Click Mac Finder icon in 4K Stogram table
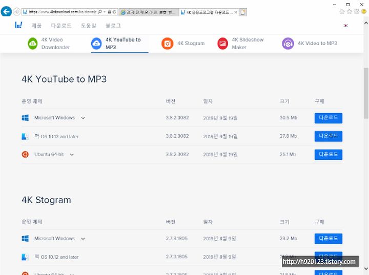 25,257
